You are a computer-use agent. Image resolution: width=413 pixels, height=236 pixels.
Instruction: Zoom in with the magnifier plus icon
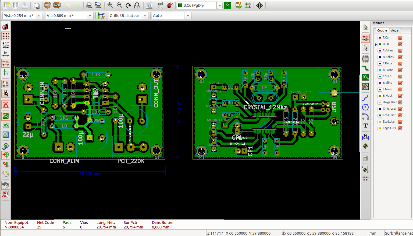point(110,5)
